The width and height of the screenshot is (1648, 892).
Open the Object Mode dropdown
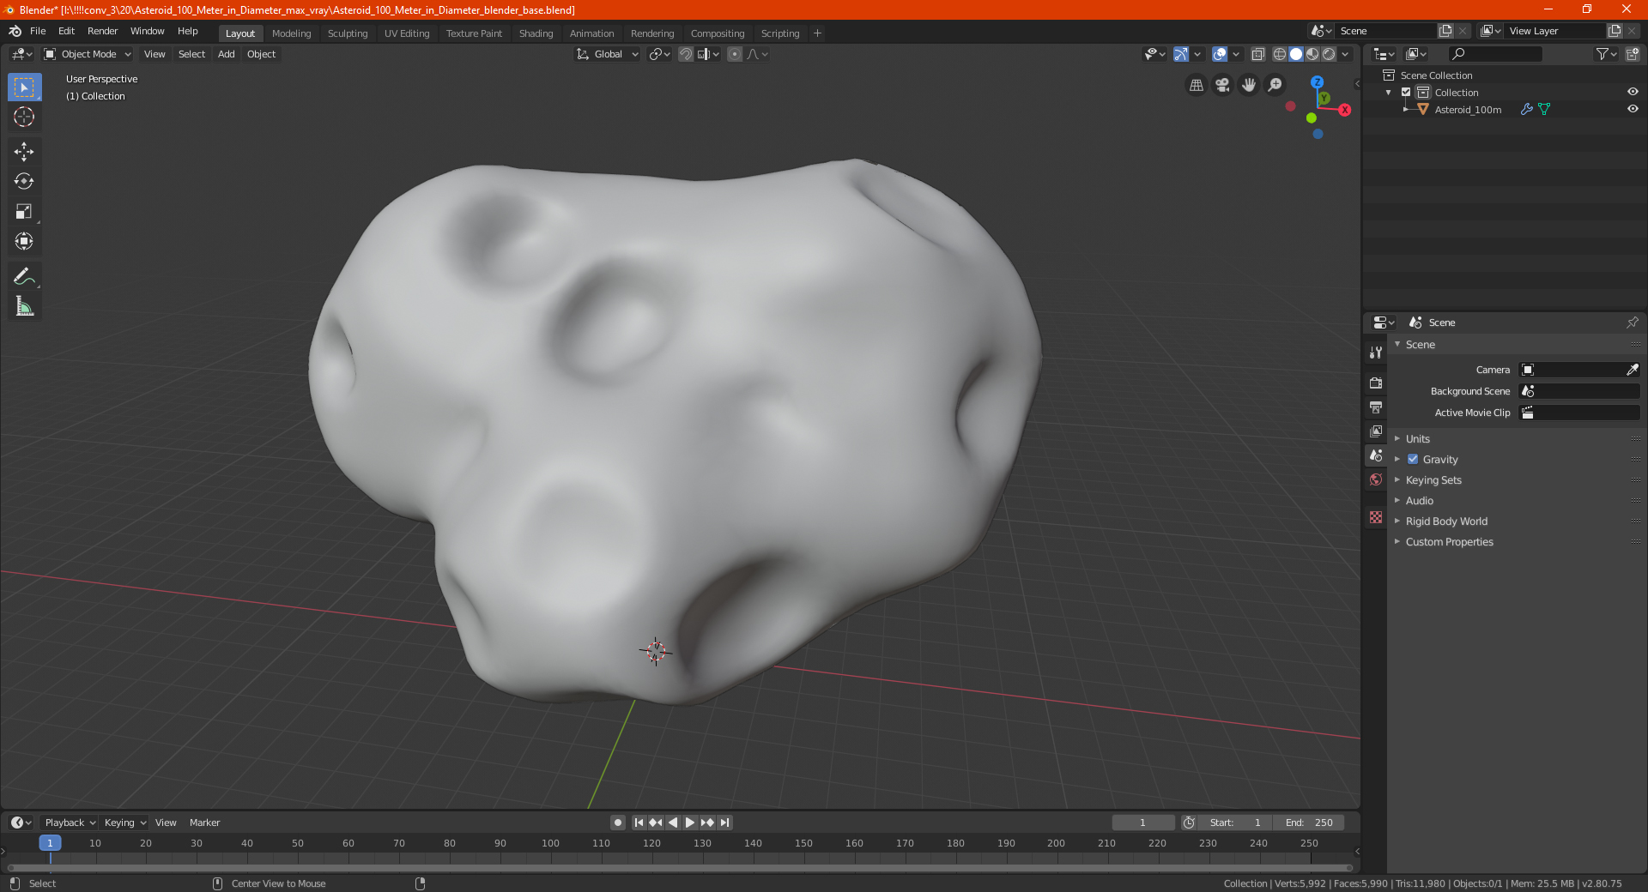[x=87, y=54]
